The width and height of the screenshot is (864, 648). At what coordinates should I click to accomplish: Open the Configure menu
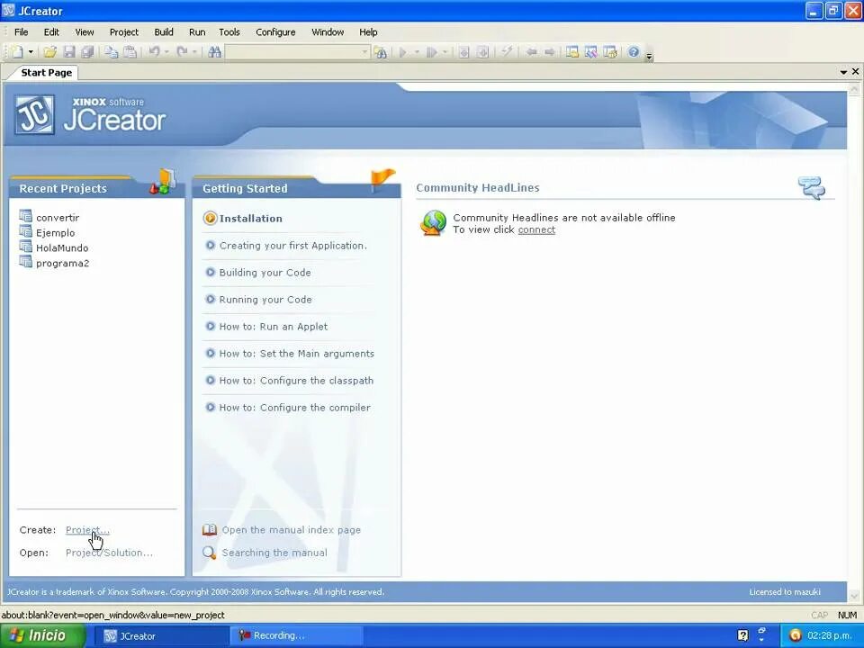(275, 32)
